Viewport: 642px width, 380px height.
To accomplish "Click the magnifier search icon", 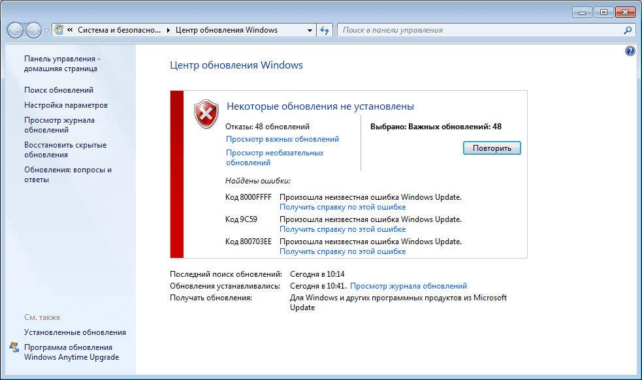I will coord(628,30).
